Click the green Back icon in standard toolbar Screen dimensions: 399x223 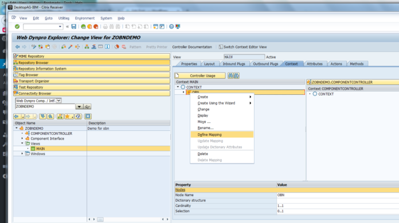83,26
